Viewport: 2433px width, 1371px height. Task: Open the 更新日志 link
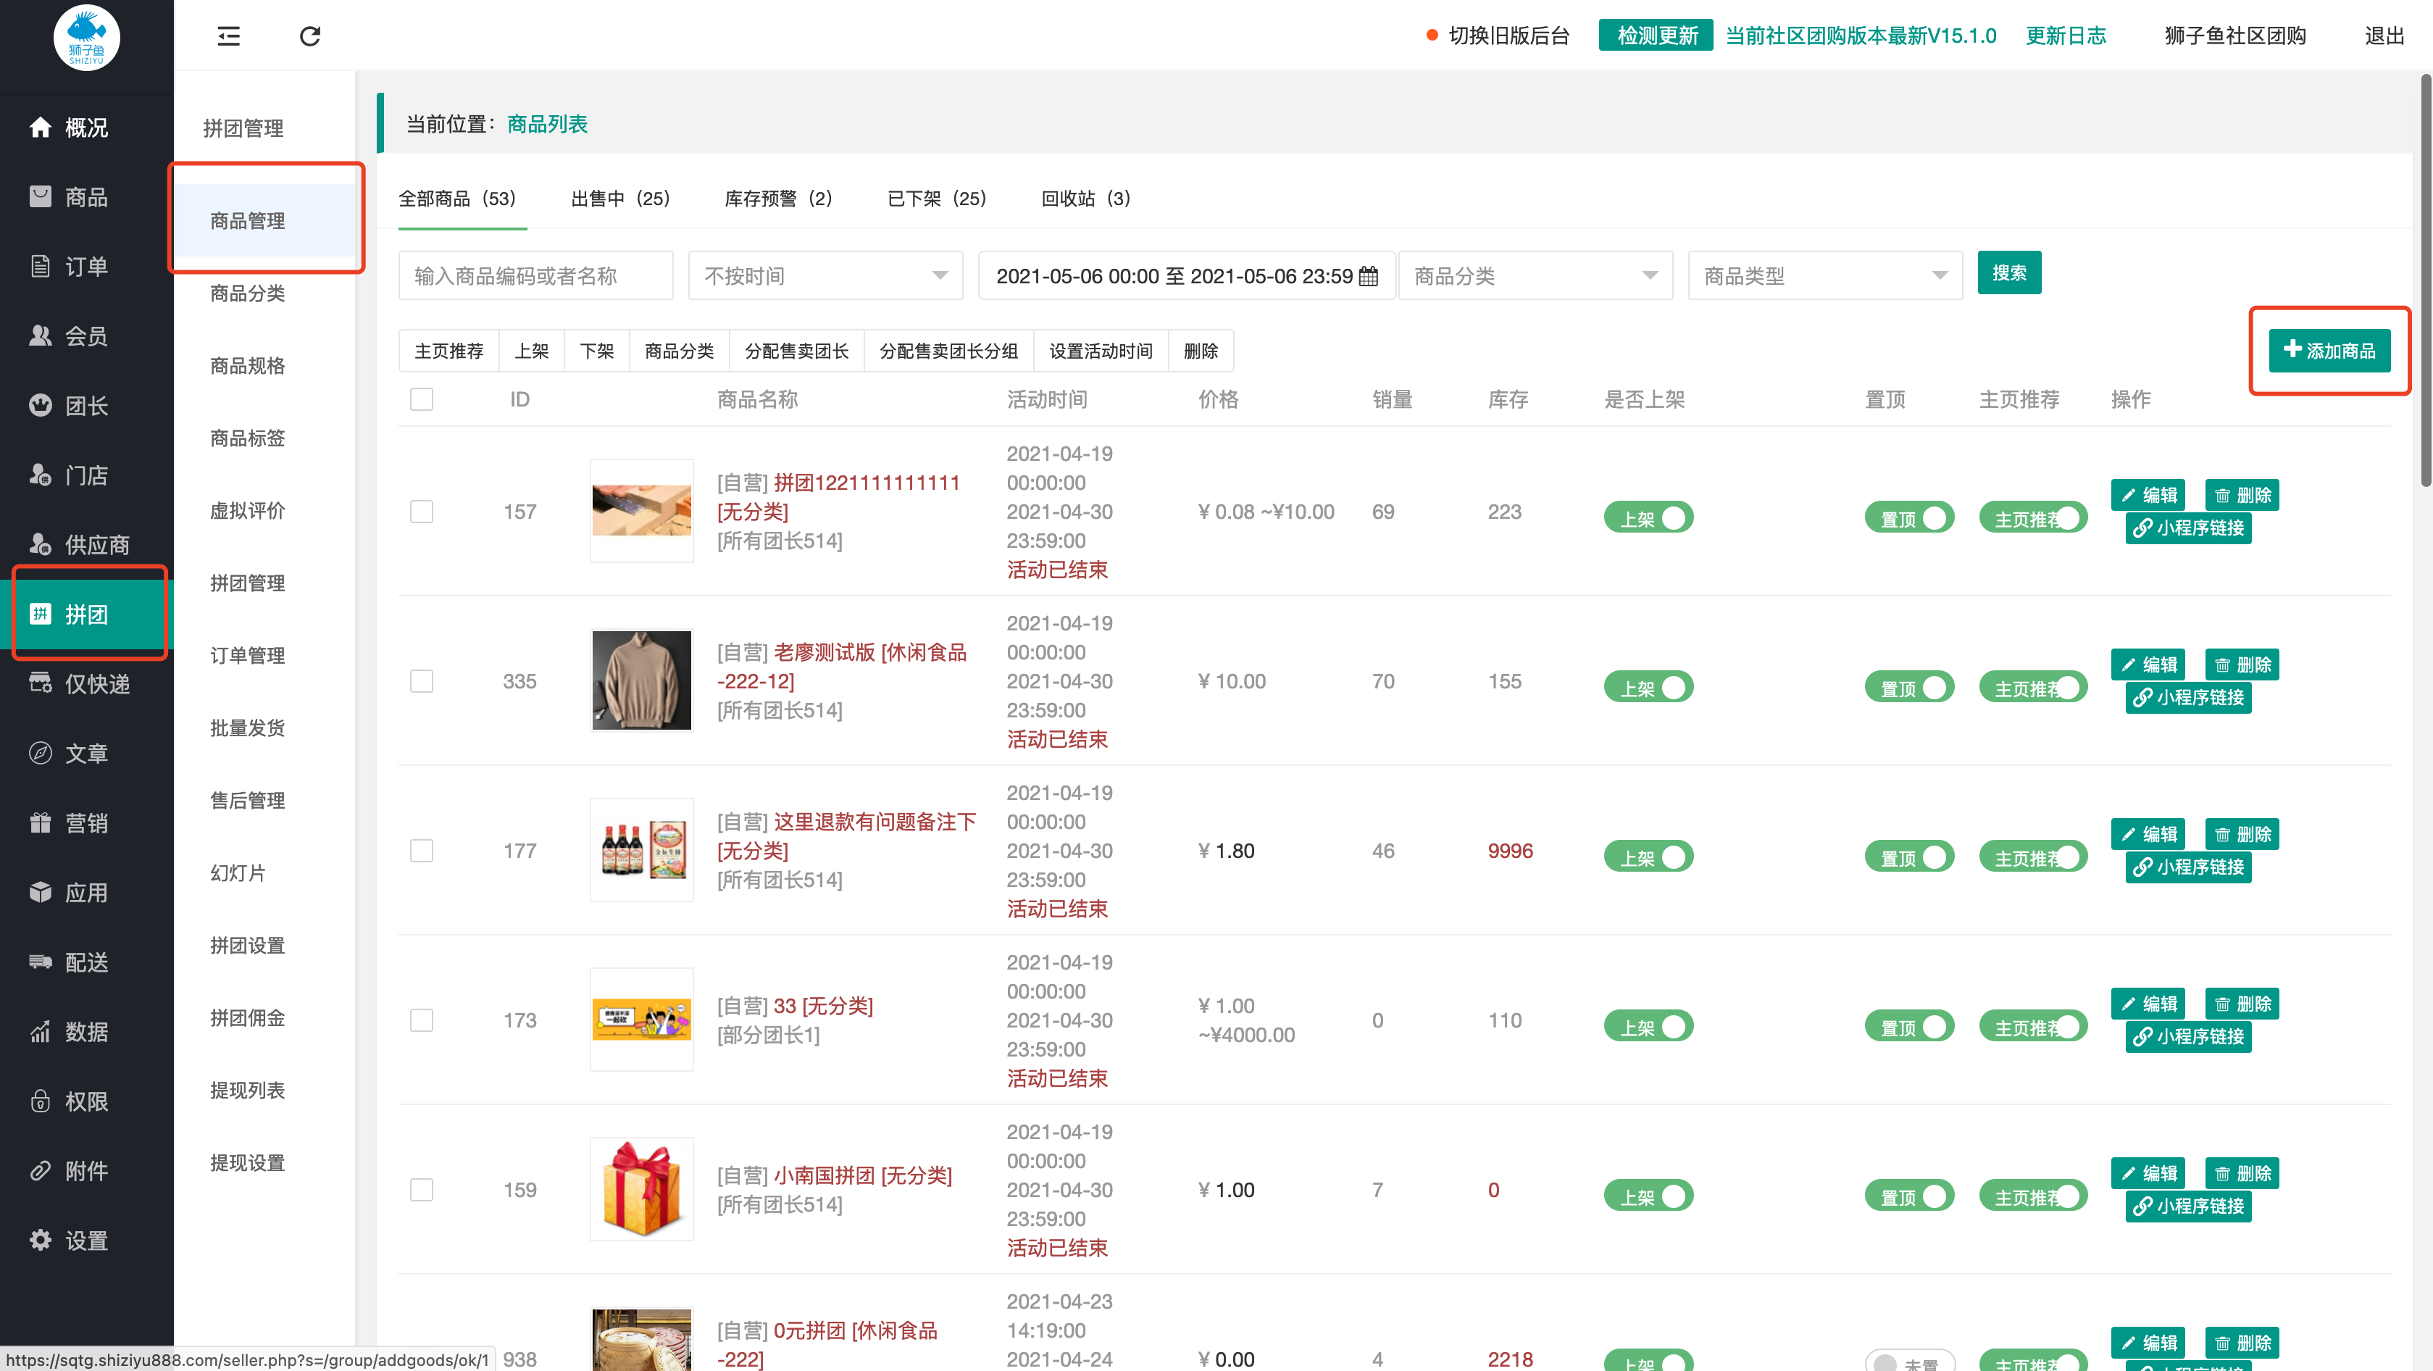pyautogui.click(x=2066, y=36)
